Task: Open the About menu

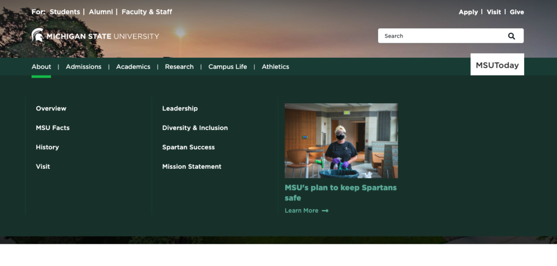Action: (x=41, y=67)
